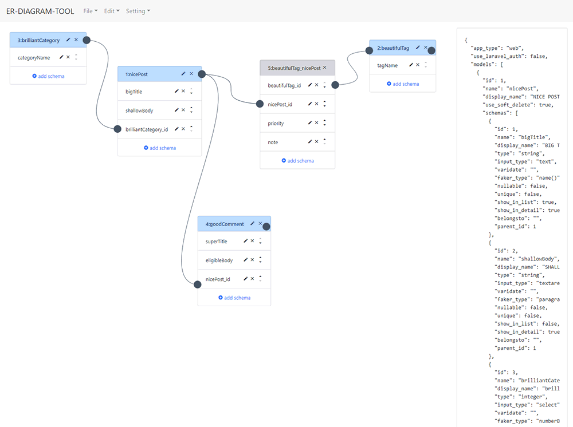The image size is (573, 427).
Task: Add schema to brilliantCategory table
Action: coord(48,76)
